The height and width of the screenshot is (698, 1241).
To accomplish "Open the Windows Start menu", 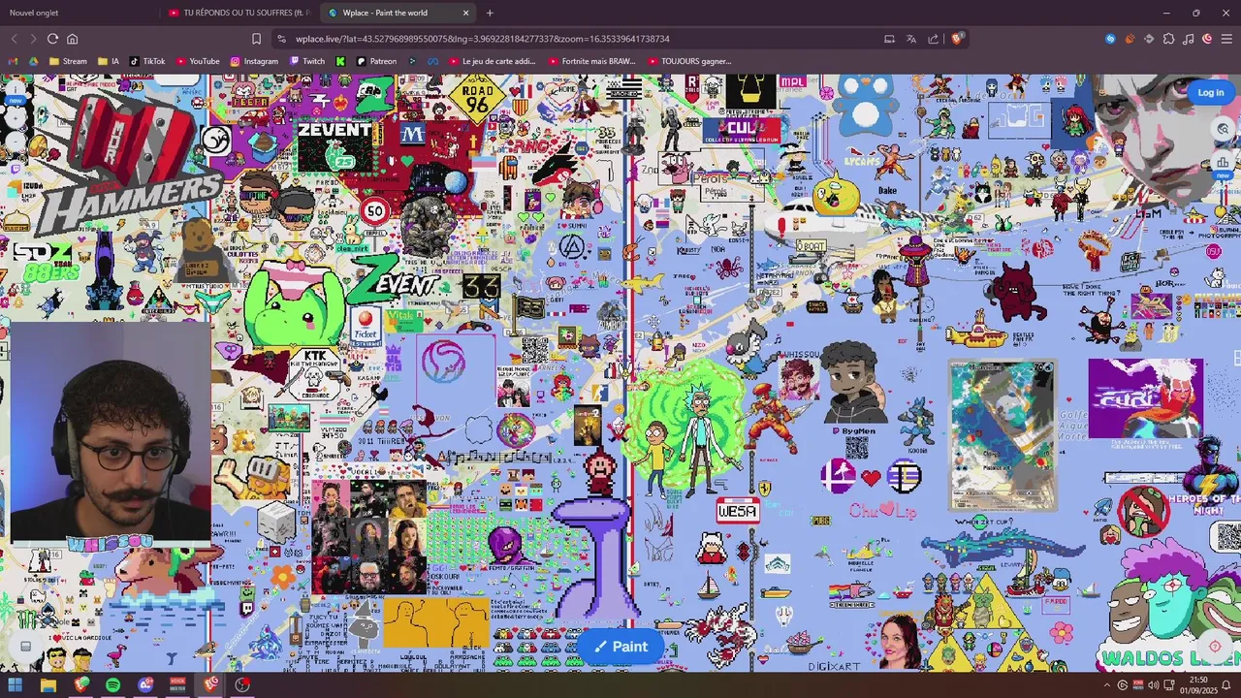I will [x=16, y=684].
